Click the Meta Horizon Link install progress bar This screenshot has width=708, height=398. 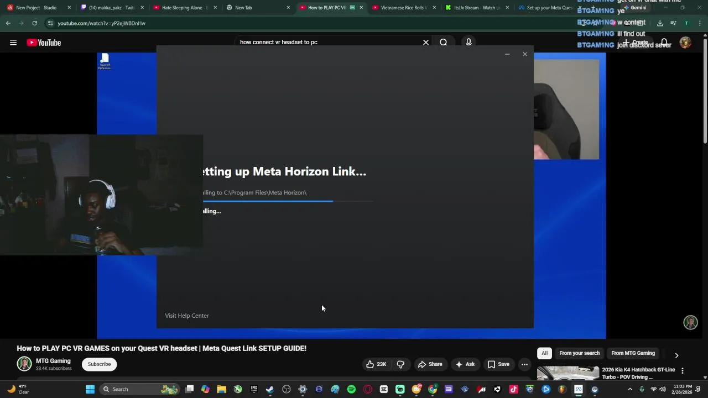(288, 201)
